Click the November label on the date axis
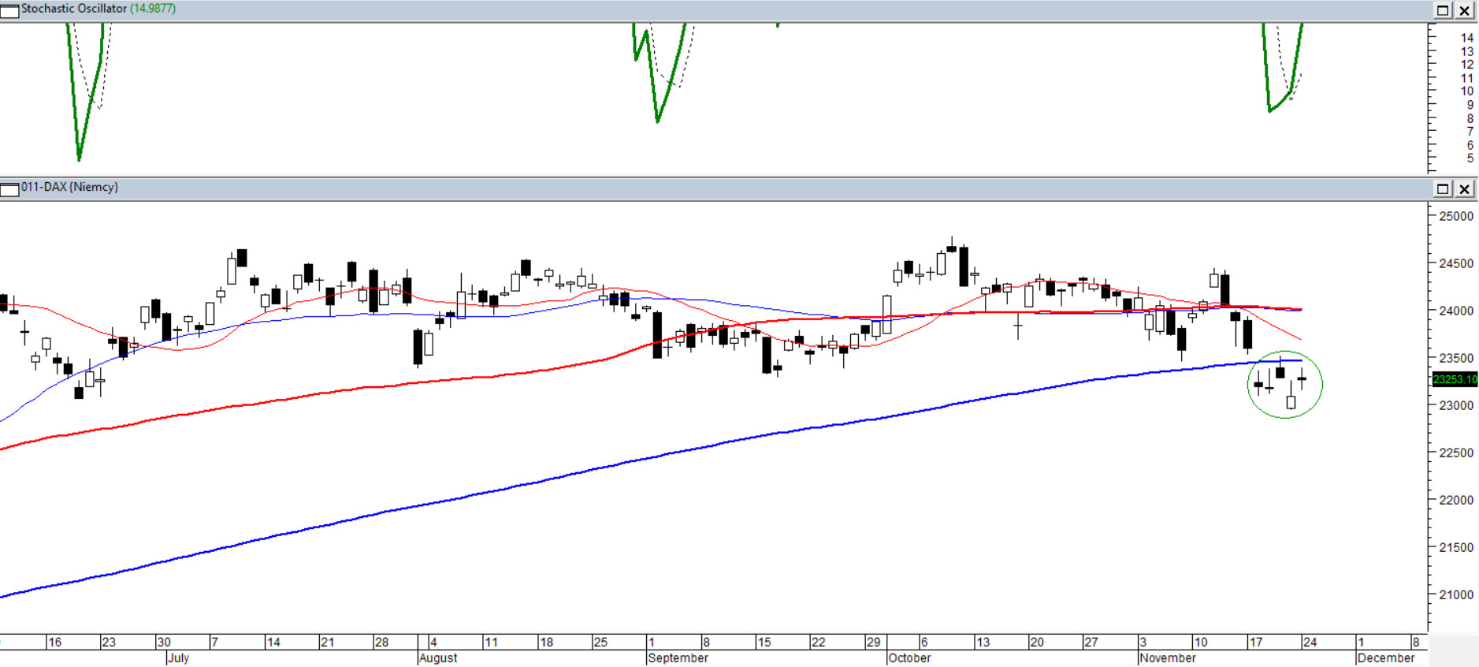Image resolution: width=1479 pixels, height=667 pixels. pos(1167,658)
